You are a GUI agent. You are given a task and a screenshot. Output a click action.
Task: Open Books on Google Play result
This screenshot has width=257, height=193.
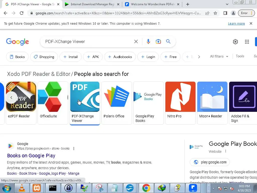31,156
